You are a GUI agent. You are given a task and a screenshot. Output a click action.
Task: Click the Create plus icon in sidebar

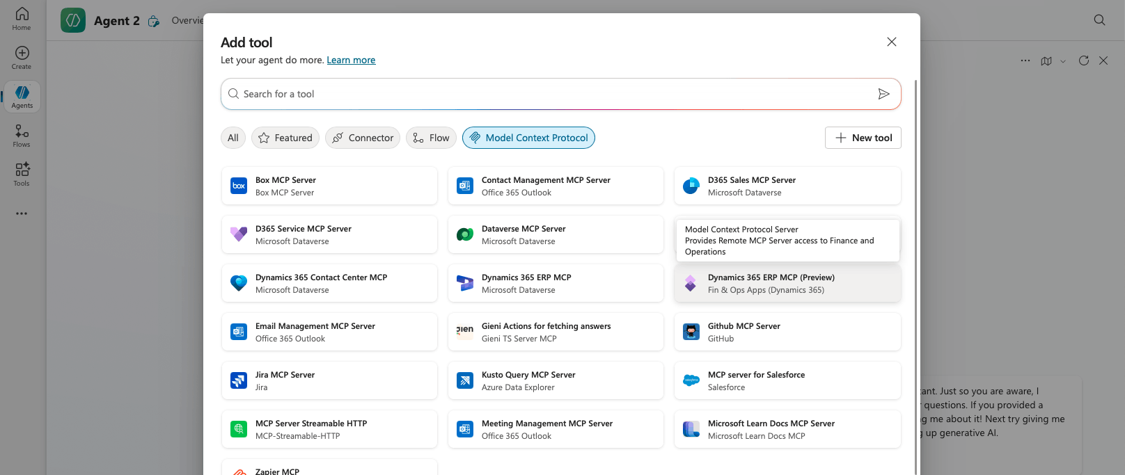(22, 58)
